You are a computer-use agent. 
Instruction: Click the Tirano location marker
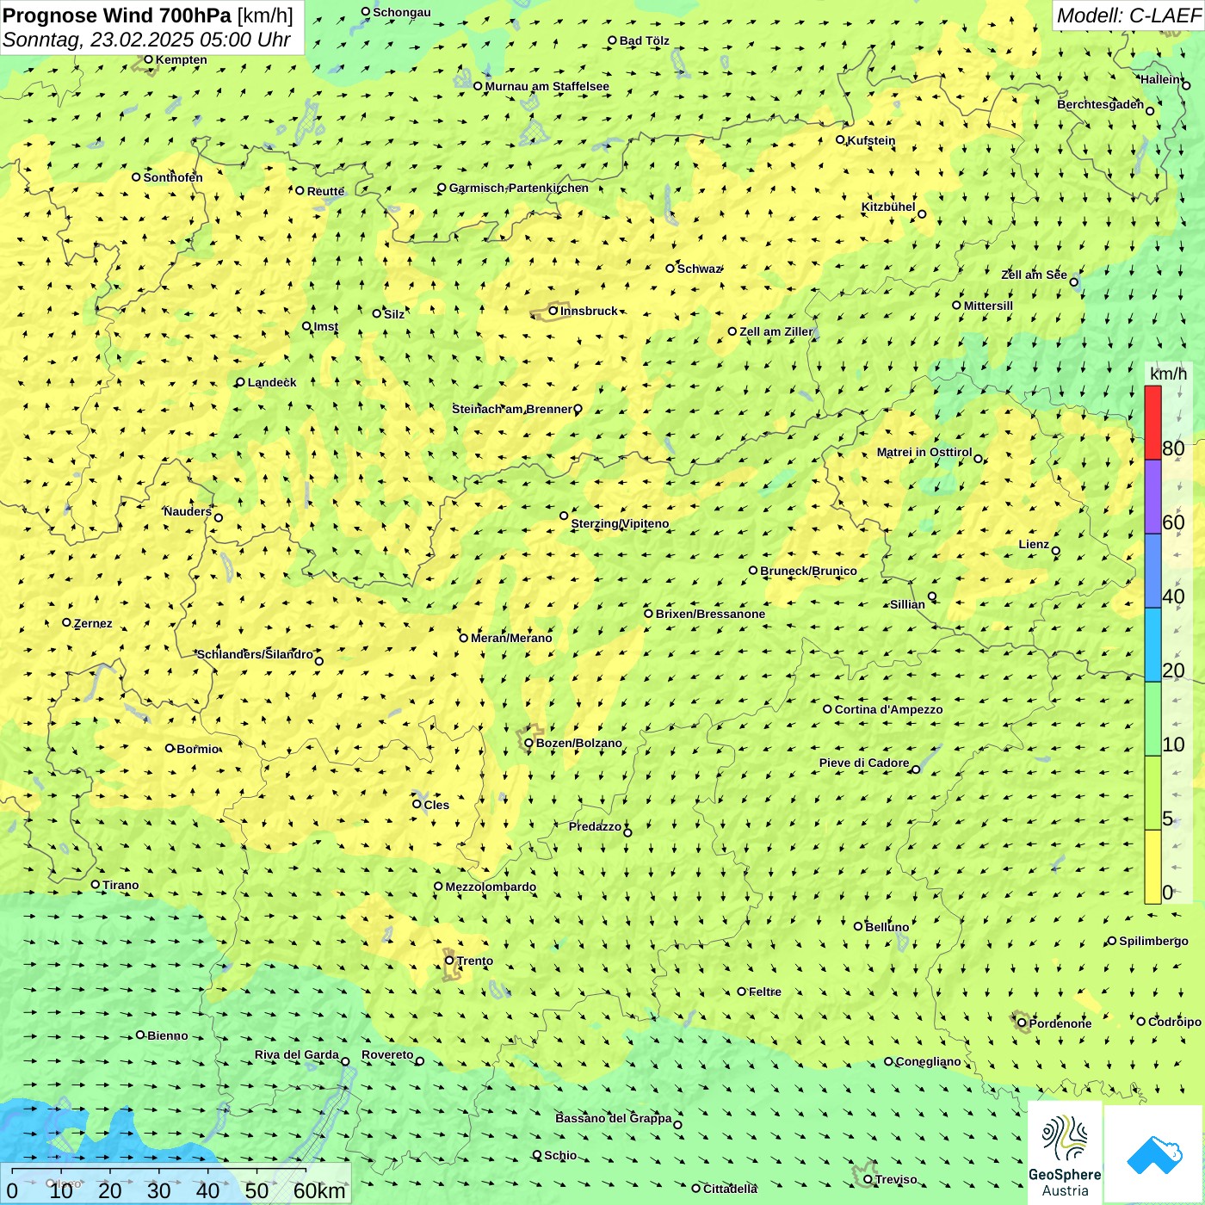pyautogui.click(x=96, y=884)
